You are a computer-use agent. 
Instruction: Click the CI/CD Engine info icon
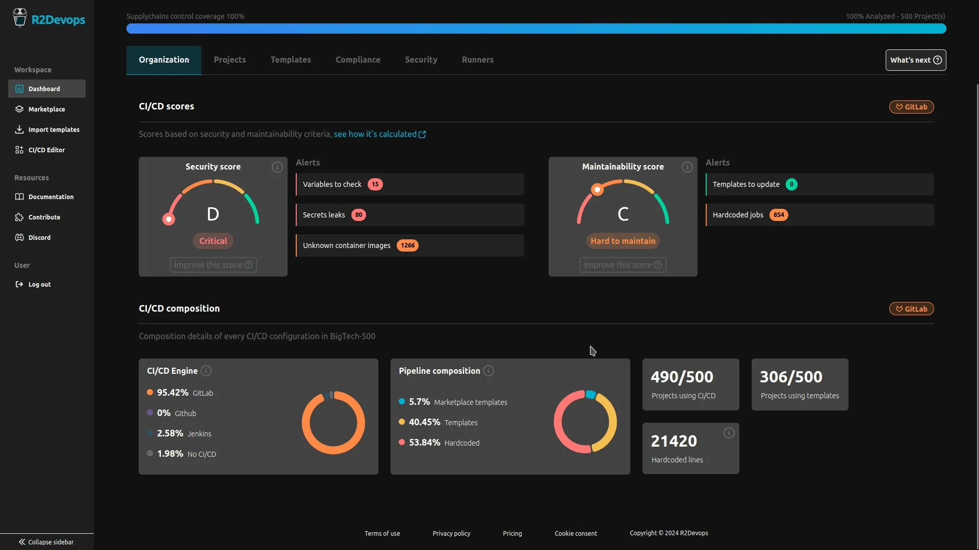point(206,371)
